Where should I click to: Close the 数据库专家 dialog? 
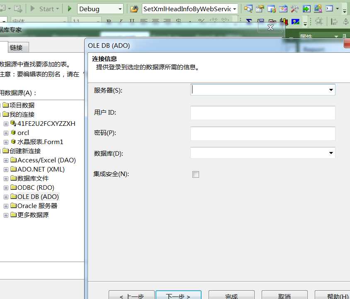pos(271,27)
